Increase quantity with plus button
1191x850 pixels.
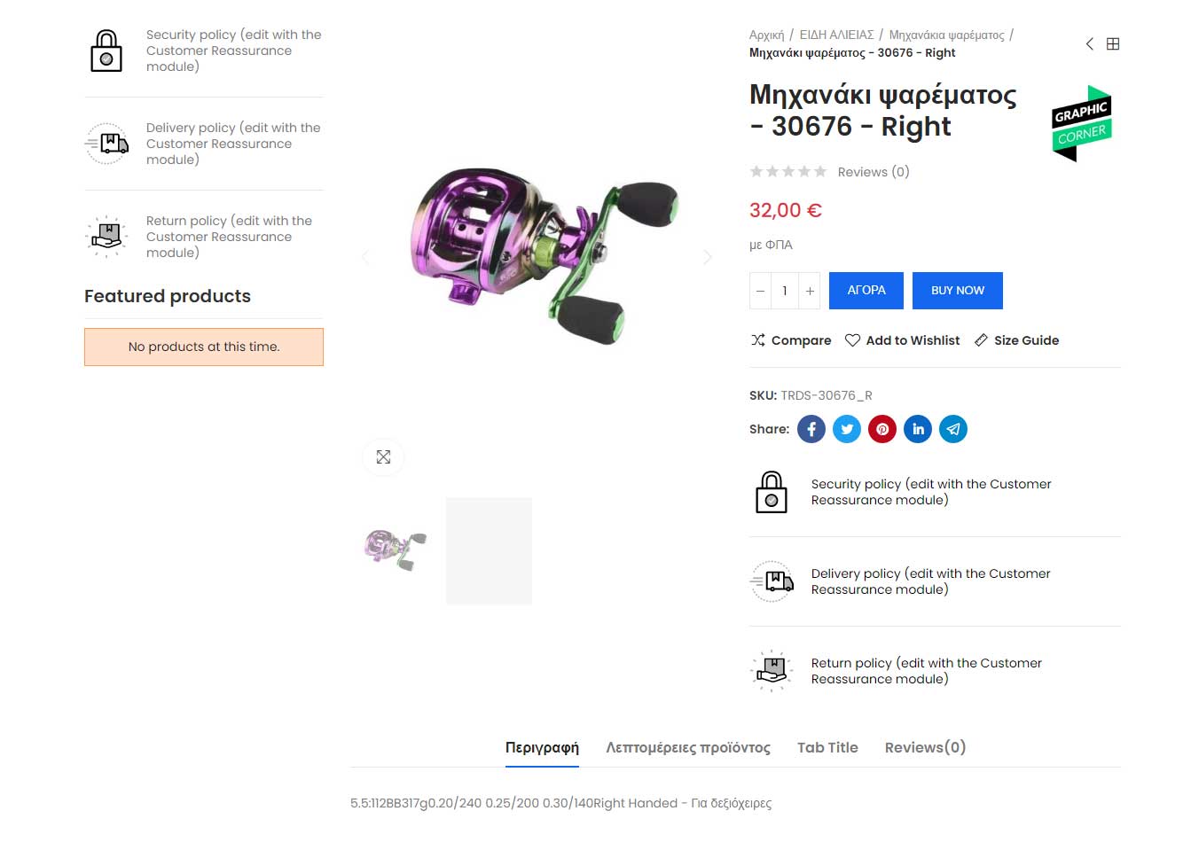810,291
